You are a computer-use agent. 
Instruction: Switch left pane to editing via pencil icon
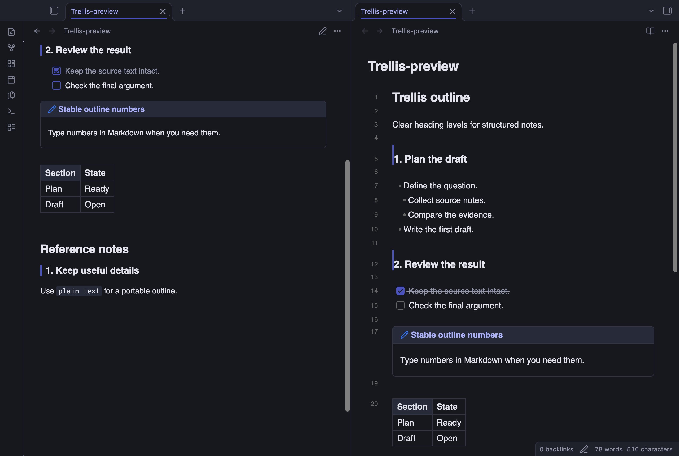[322, 31]
